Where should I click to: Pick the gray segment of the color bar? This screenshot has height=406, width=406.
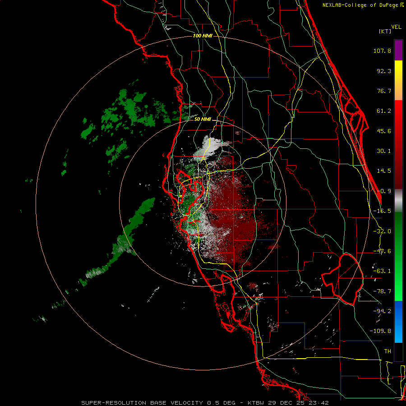click(398, 201)
